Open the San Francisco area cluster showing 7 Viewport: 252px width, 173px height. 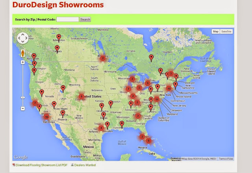(x=35, y=103)
